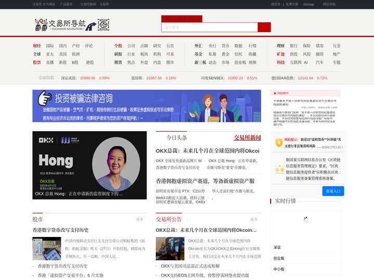Focus the search input field
The height and width of the screenshot is (280, 374).
[x=209, y=27]
